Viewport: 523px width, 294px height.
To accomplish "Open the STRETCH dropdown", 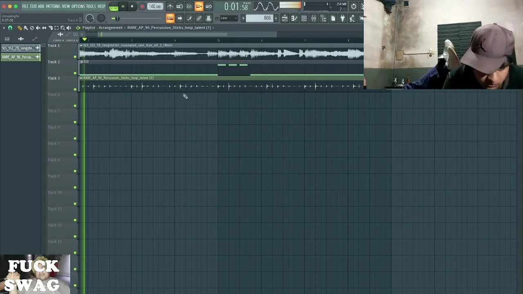I will [72, 40].
